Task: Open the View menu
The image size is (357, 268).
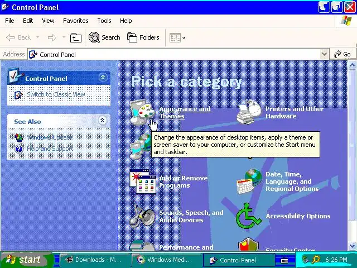Action: (x=48, y=21)
